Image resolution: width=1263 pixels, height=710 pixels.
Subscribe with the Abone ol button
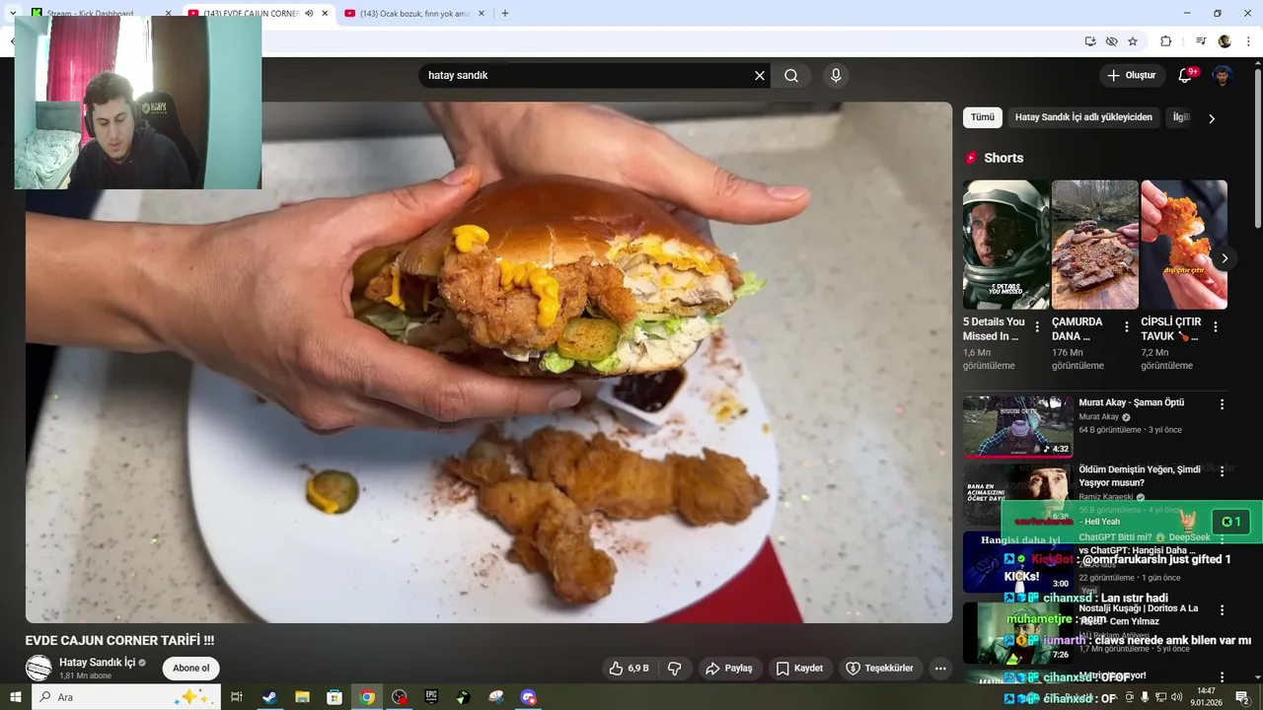[190, 669]
